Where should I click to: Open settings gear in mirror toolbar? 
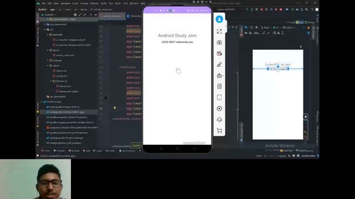pyautogui.click(x=219, y=108)
